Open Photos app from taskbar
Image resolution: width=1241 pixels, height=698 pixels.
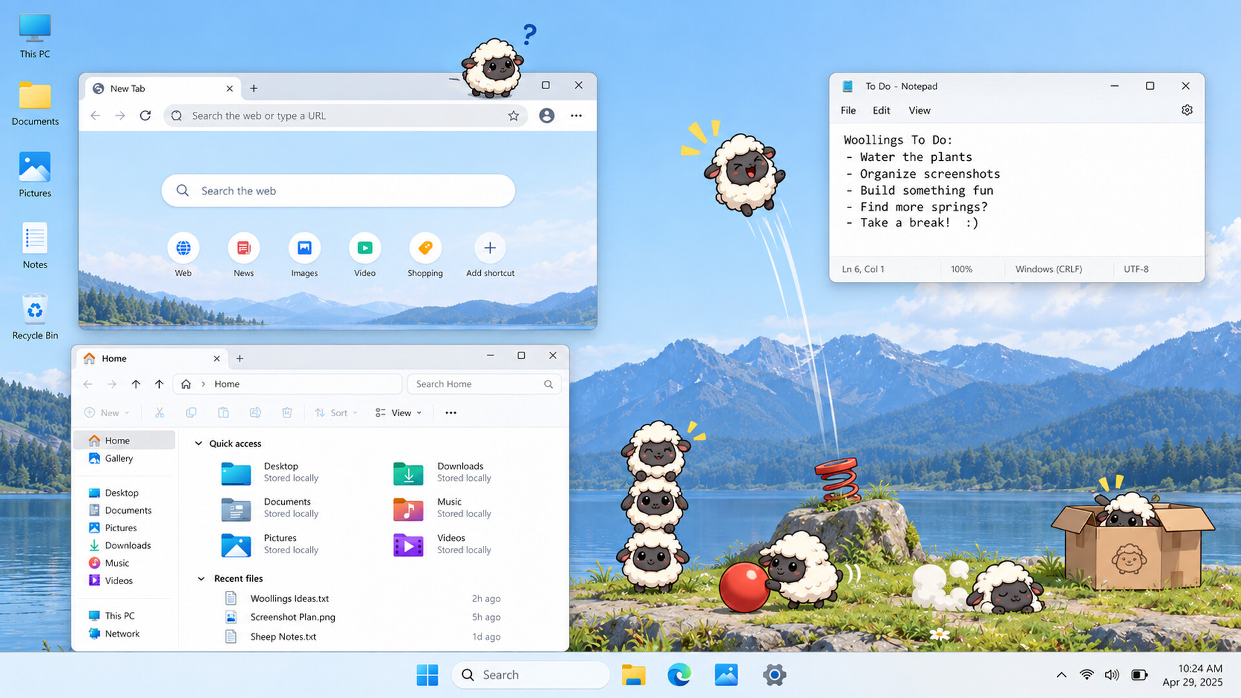coord(727,675)
